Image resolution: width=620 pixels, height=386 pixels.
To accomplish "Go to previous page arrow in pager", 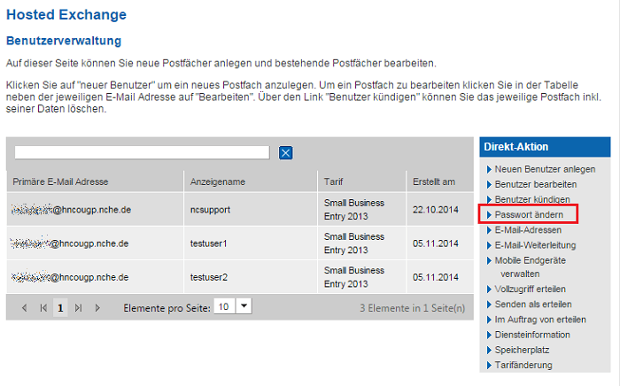I will point(24,307).
